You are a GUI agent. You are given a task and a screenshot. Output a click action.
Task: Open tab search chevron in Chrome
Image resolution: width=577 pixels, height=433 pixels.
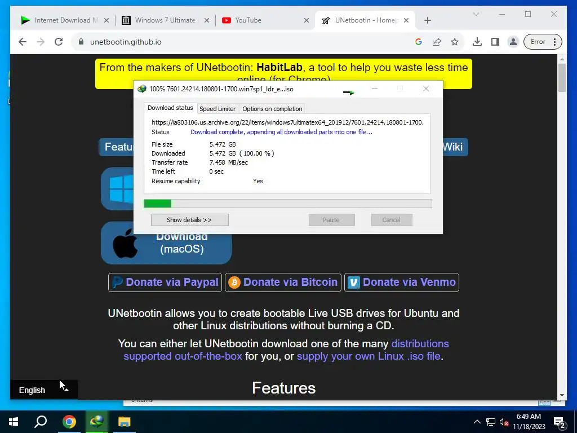(x=476, y=14)
